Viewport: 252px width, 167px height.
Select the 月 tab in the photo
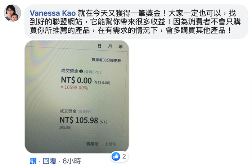coord(110,46)
